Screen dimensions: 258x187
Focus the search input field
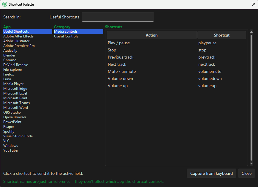[x=118, y=17]
